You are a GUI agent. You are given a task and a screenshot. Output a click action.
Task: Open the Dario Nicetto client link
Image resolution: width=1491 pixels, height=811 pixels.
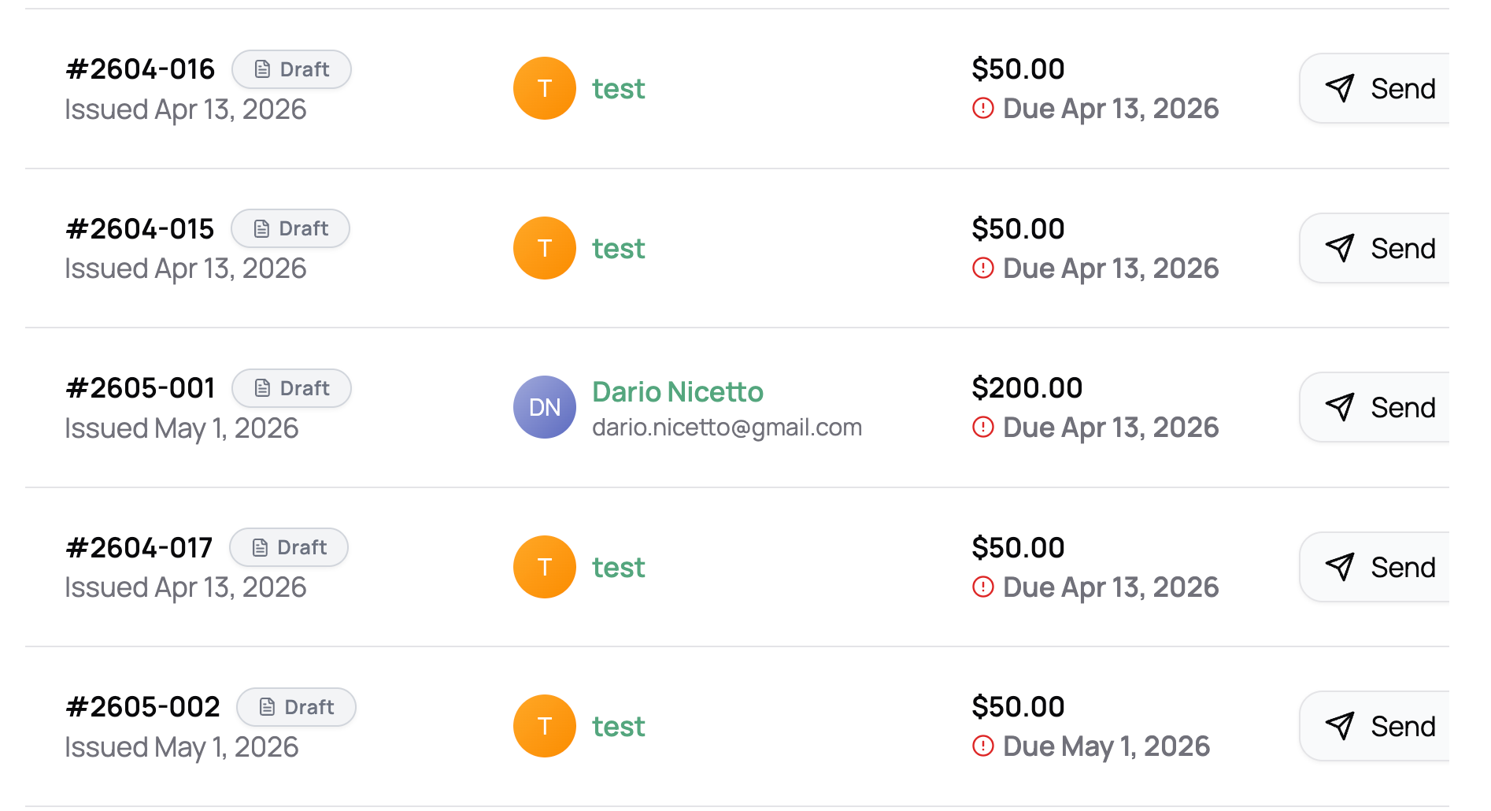coord(678,391)
